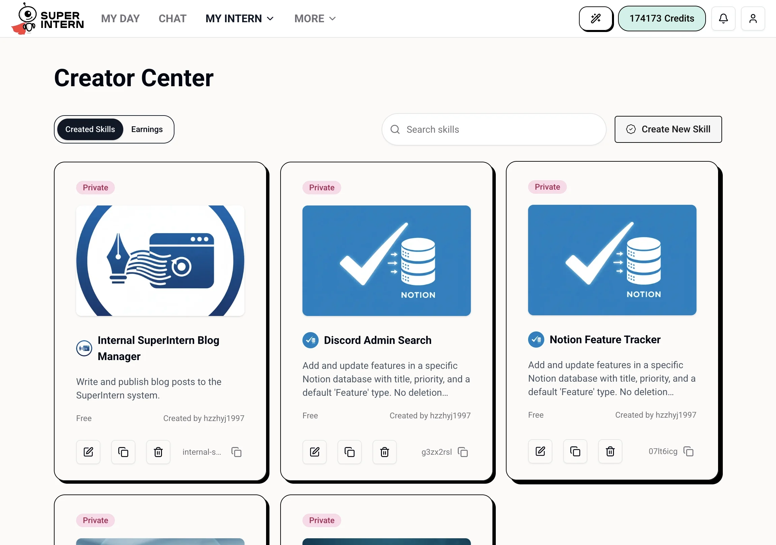Edit the Internal SuperIntern Blog Manager skill
This screenshot has height=545, width=776.
click(x=88, y=452)
